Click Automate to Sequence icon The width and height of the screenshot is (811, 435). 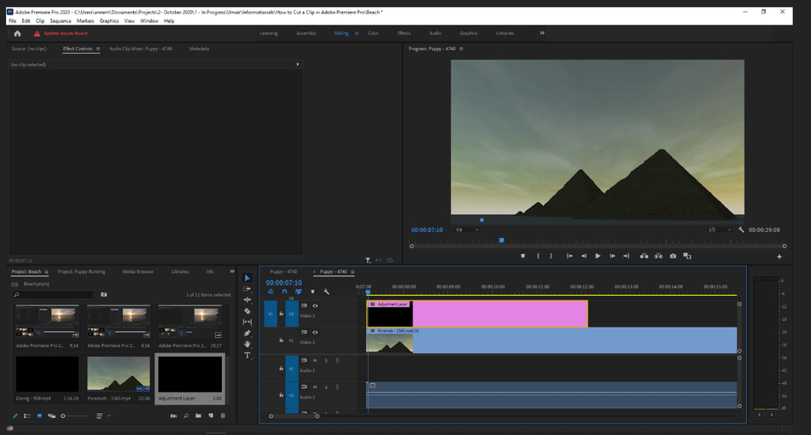point(173,415)
